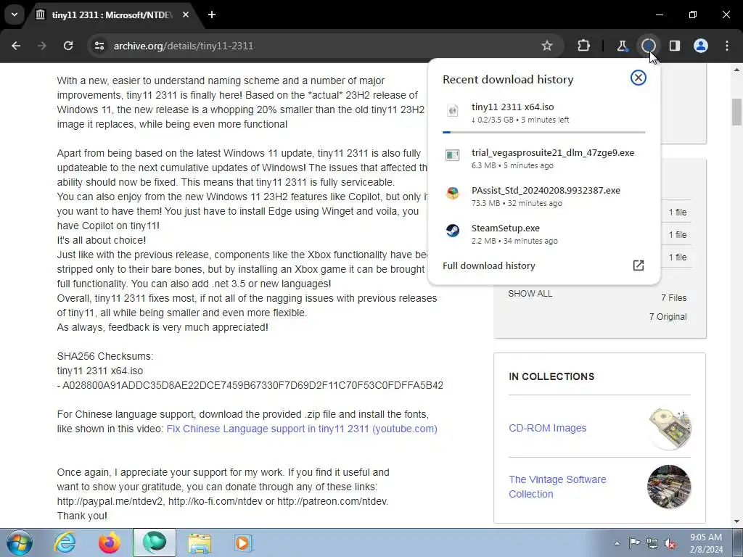Click the CD-ROM Images collection thumbnail
The height and width of the screenshot is (557, 743).
click(x=670, y=428)
